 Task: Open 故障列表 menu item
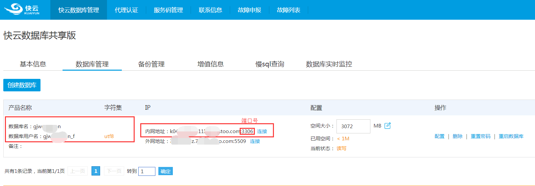pyautogui.click(x=288, y=10)
